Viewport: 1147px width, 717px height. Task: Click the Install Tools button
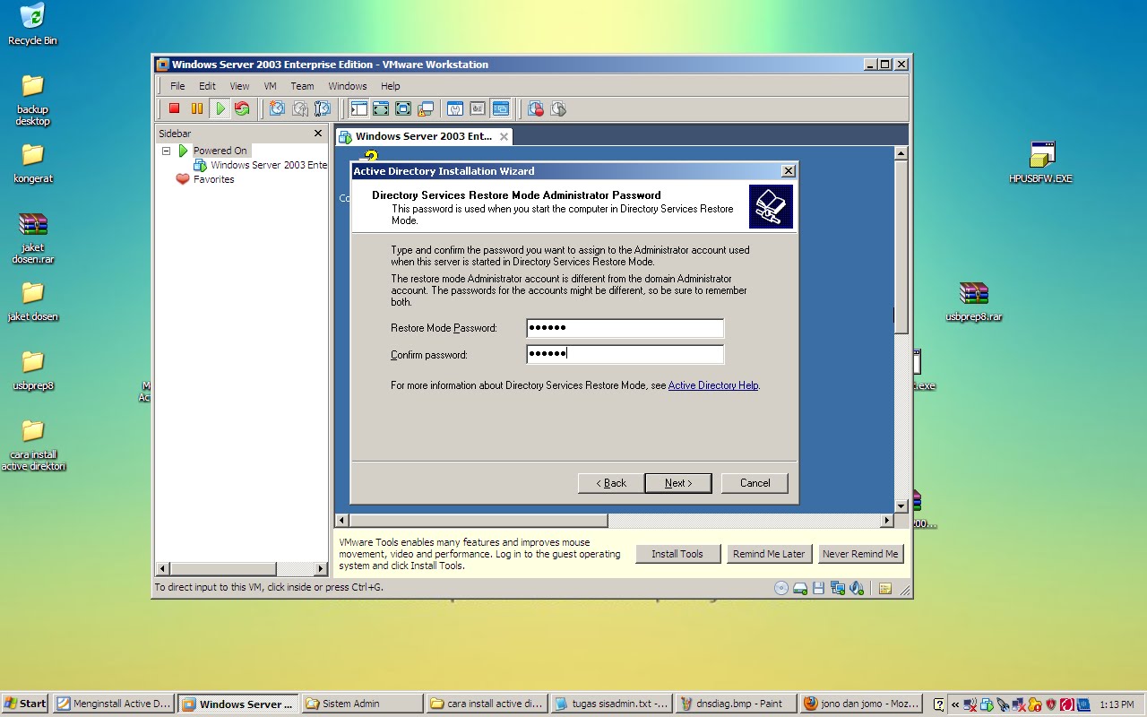pos(677,554)
